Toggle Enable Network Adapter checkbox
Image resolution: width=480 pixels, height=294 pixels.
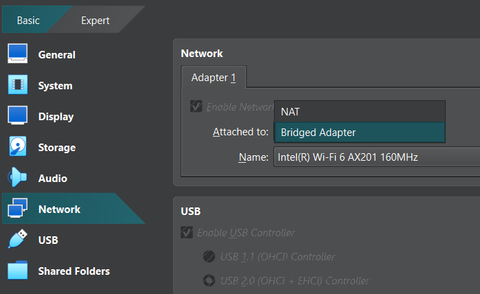[x=196, y=106]
